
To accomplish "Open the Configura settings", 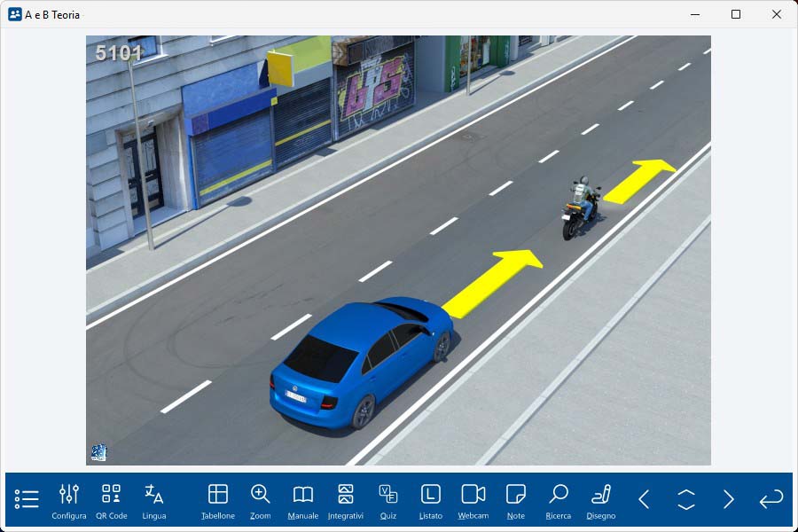I will (x=69, y=501).
